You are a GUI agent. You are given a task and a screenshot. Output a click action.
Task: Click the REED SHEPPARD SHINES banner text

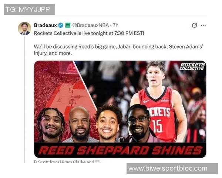[120, 151]
